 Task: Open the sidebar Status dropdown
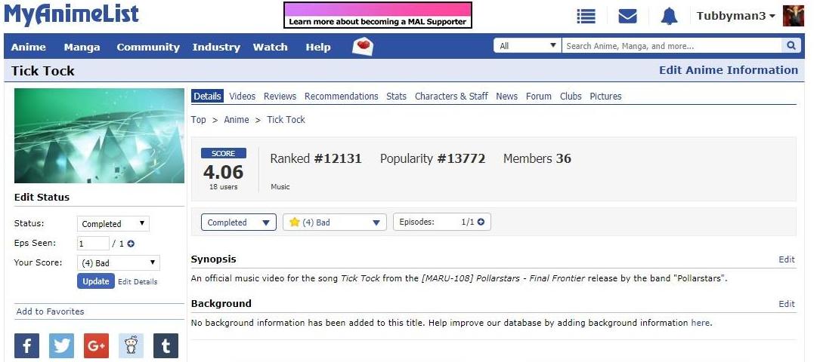113,224
